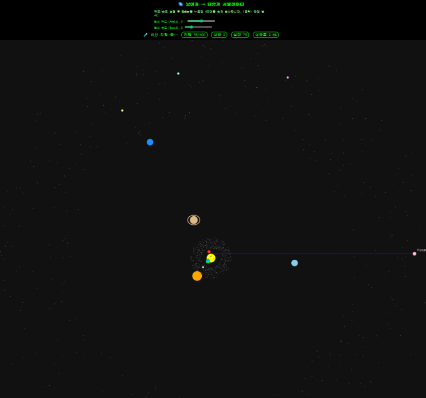426x398 pixels.
Task: Click the launch angle label text
Action: coord(169,21)
